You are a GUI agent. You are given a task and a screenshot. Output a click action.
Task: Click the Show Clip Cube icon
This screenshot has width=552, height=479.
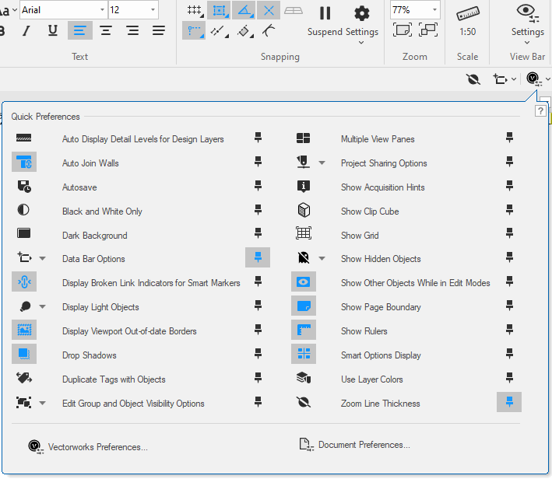click(304, 211)
